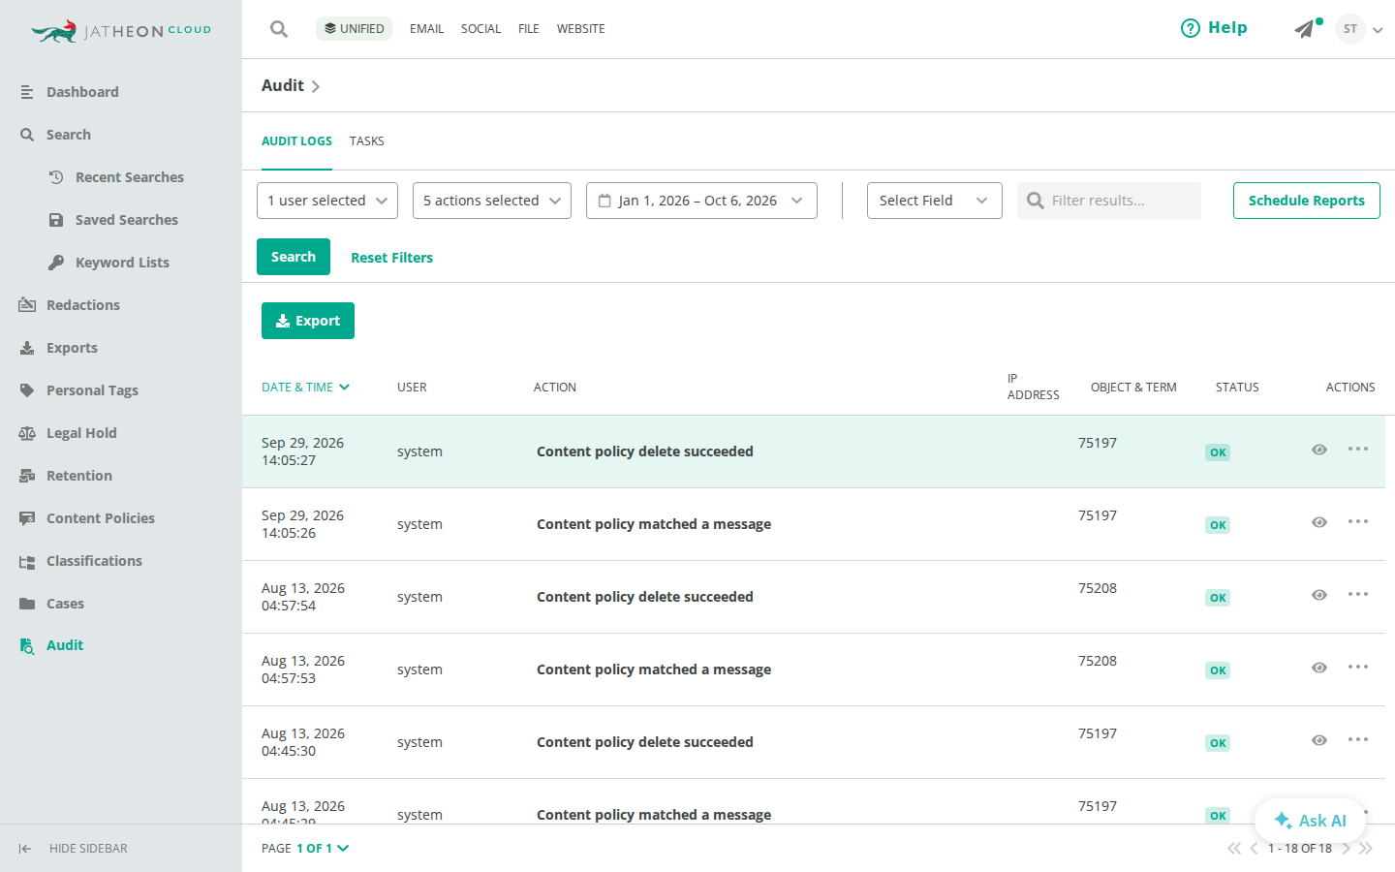The width and height of the screenshot is (1395, 872).
Task: Expand the user account menu chevron
Action: pos(1378,30)
